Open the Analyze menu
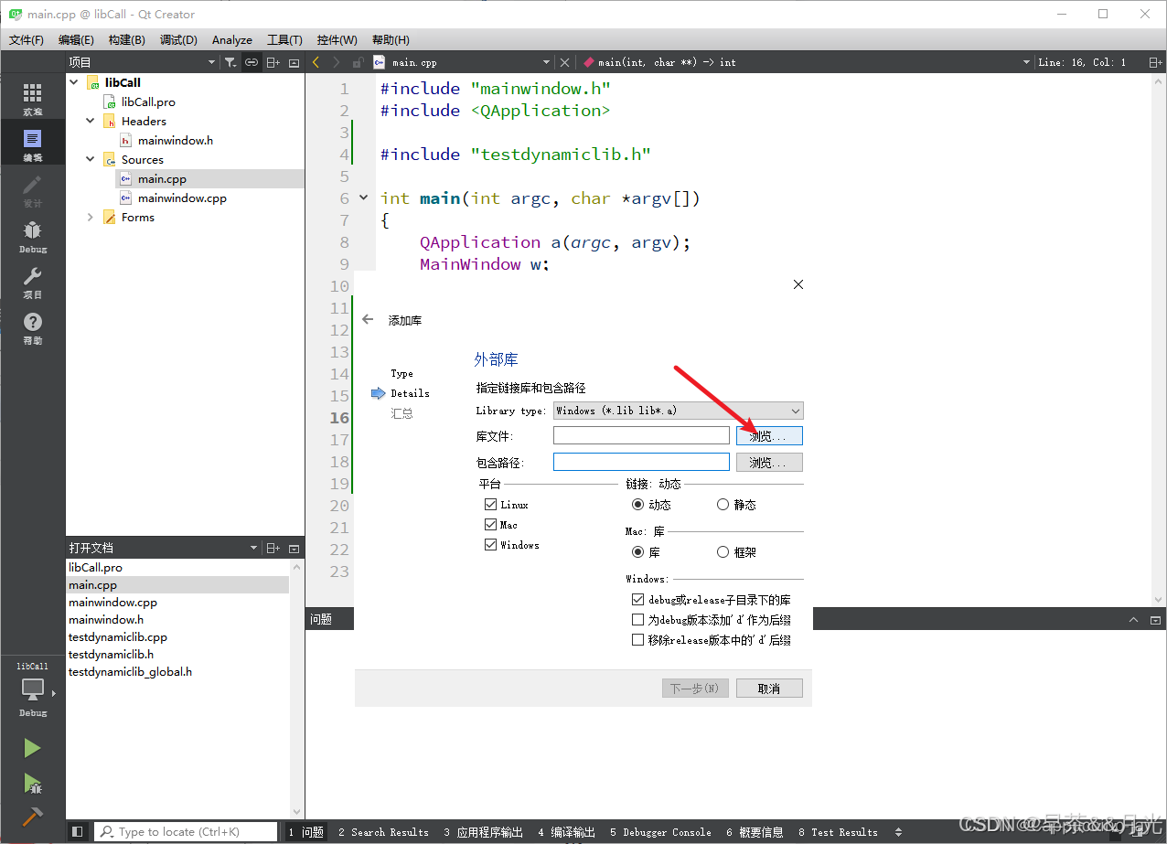Image resolution: width=1167 pixels, height=844 pixels. (x=232, y=40)
